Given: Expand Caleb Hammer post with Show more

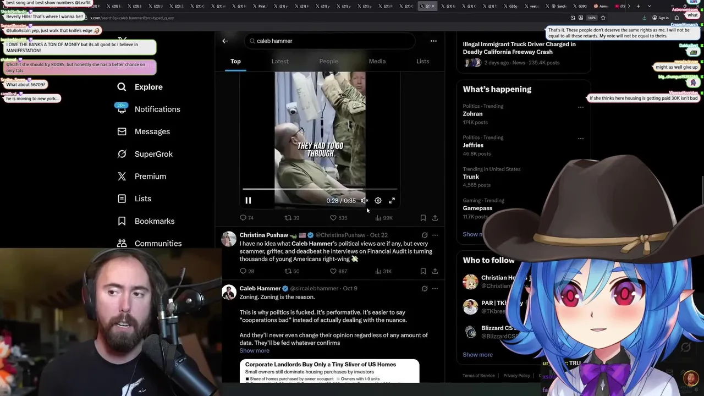Looking at the screenshot, I should pyautogui.click(x=254, y=350).
